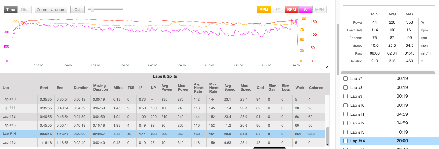The image size is (439, 149).
Task: Toggle the BPM heart rate series
Action: click(291, 10)
